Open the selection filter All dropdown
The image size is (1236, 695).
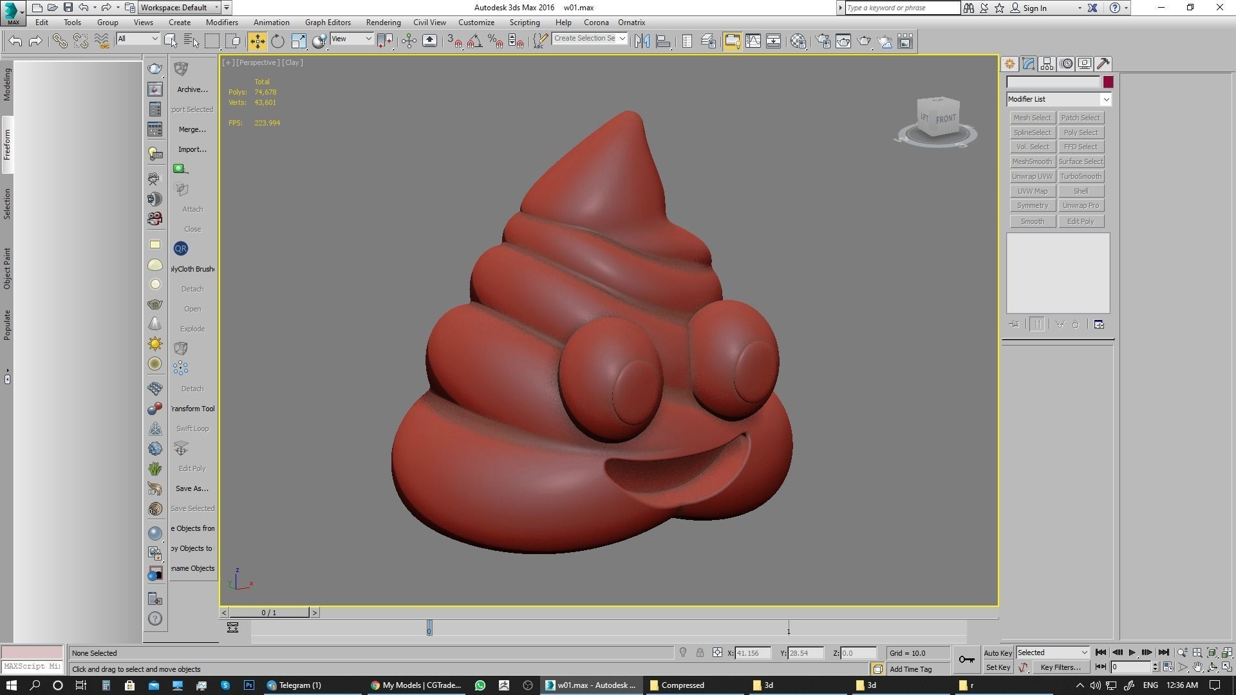tap(138, 39)
